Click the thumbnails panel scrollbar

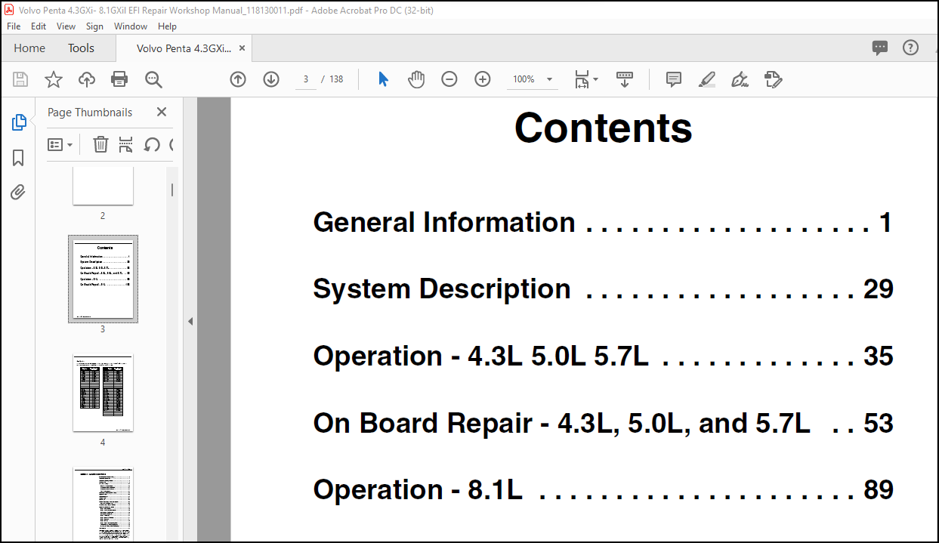point(171,190)
